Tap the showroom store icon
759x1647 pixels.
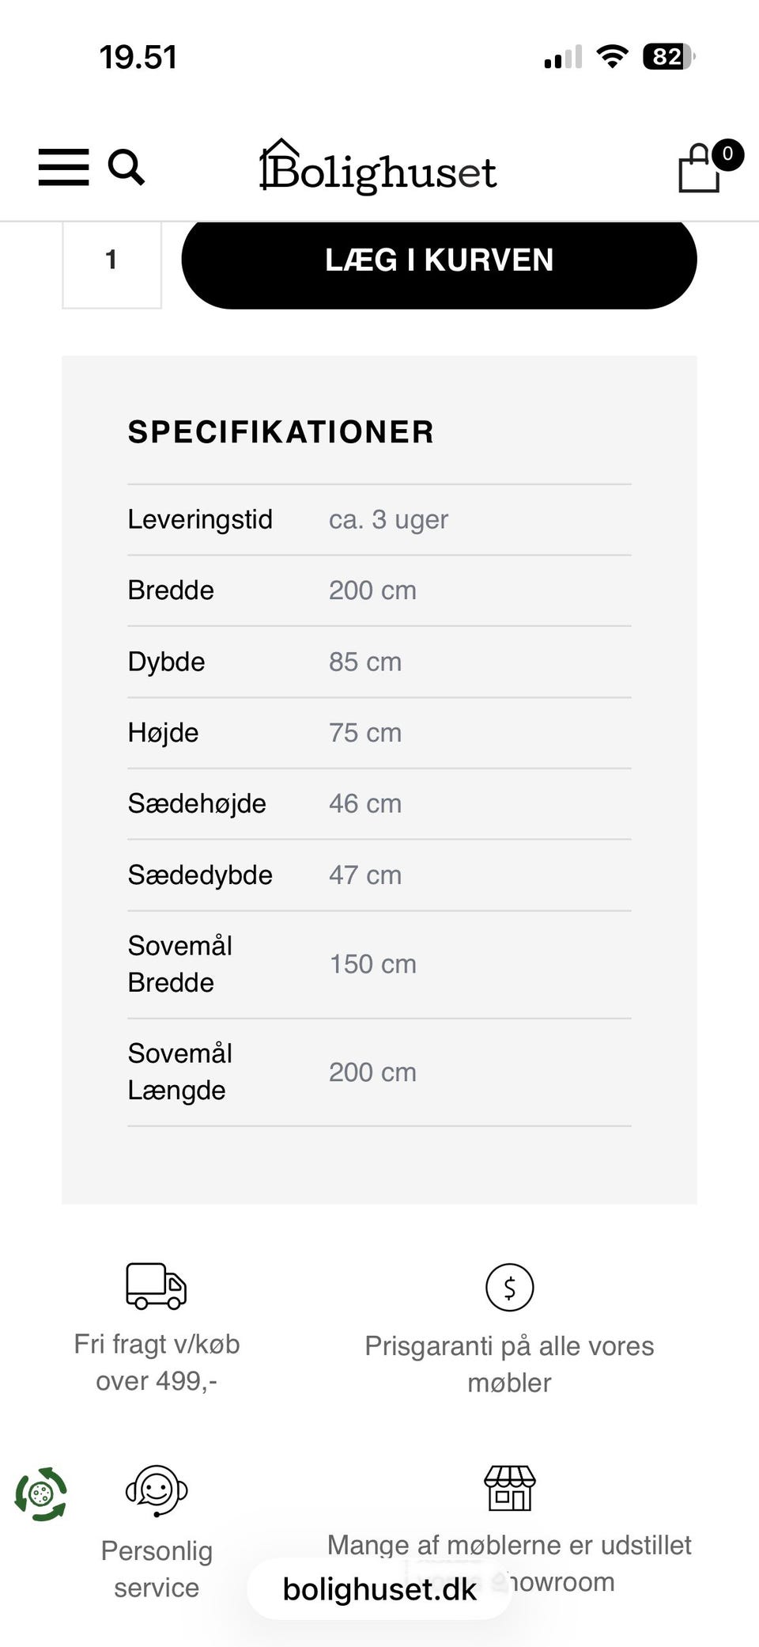click(509, 1488)
